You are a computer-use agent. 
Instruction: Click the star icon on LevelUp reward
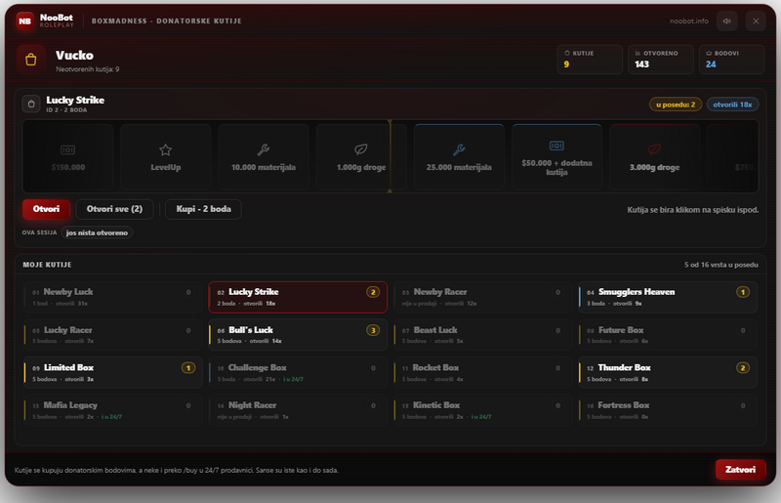click(x=165, y=149)
